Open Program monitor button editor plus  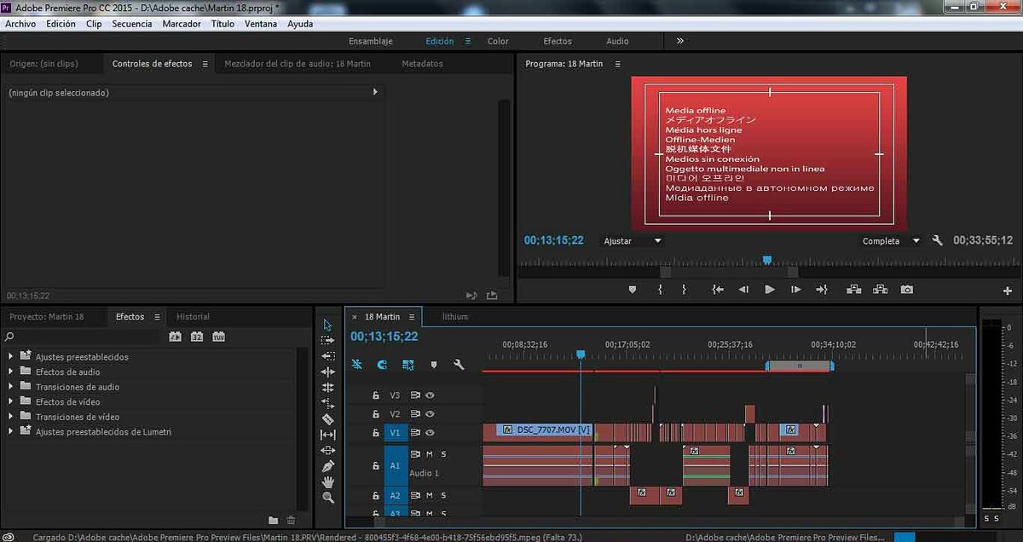point(1008,291)
